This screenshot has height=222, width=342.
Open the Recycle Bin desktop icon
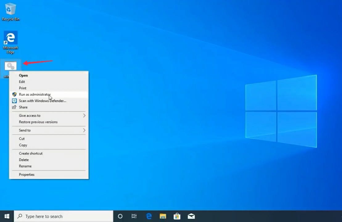coord(10,10)
